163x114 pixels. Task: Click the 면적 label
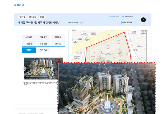(123, 16)
